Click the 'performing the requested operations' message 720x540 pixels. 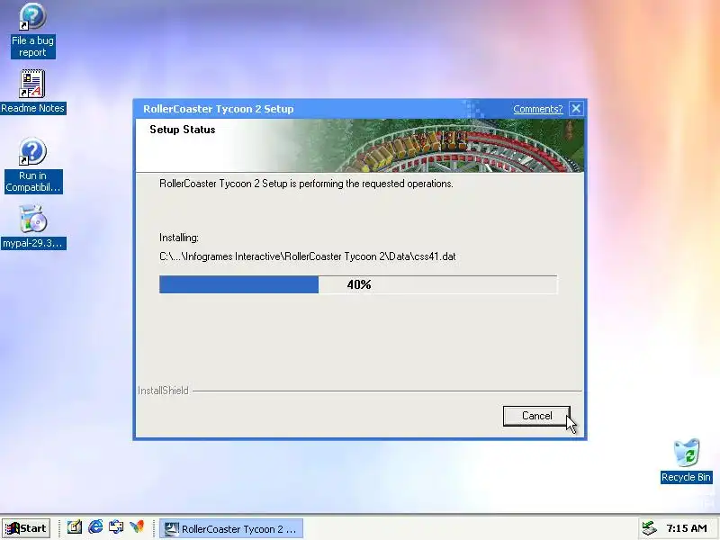pos(306,184)
